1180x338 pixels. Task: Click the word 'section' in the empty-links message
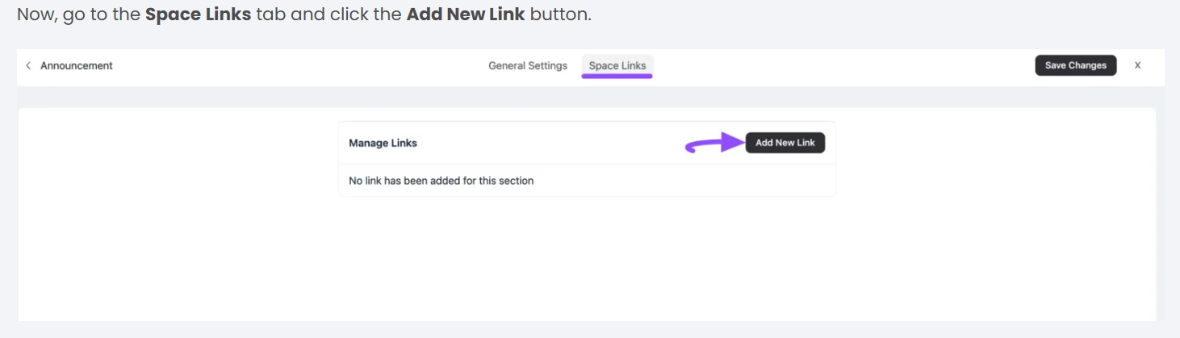[516, 181]
